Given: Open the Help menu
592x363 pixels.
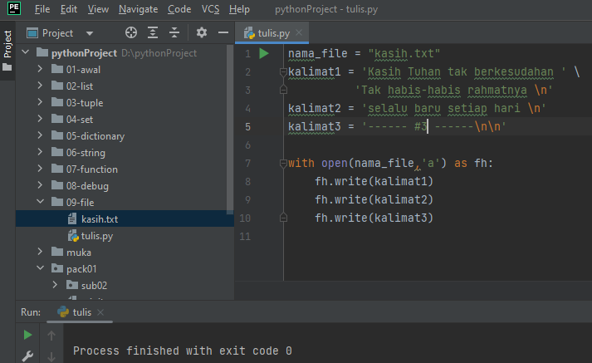Looking at the screenshot, I should coord(239,9).
